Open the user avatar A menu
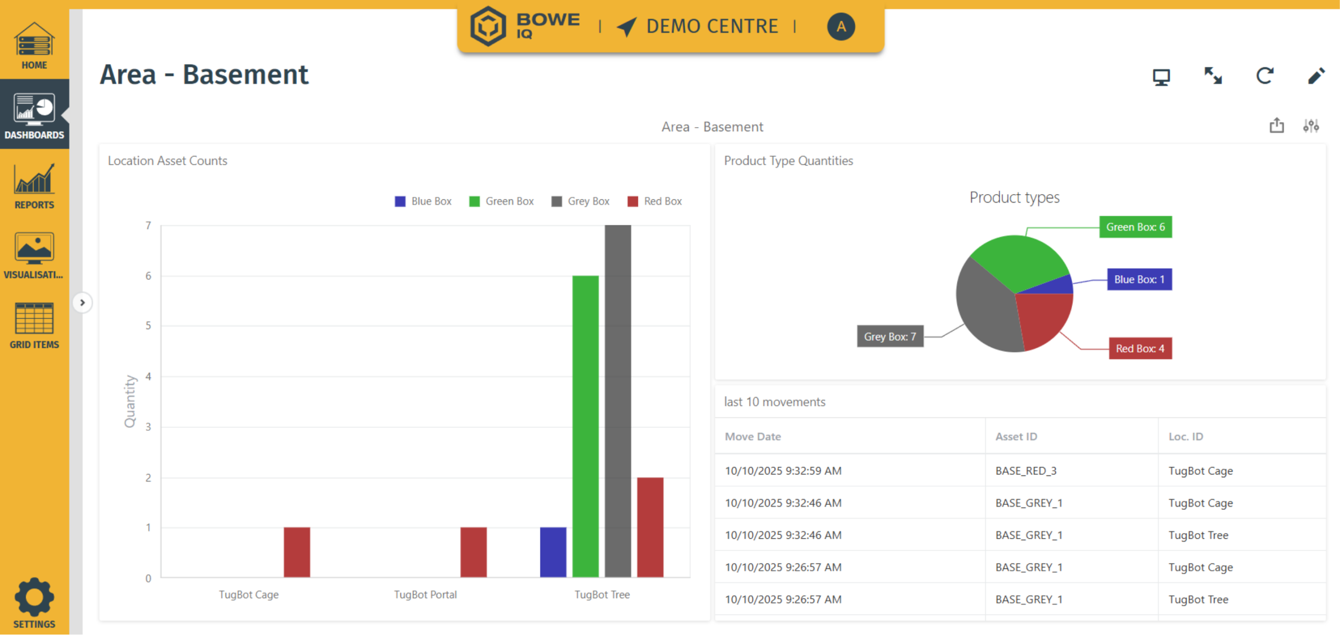 [841, 27]
